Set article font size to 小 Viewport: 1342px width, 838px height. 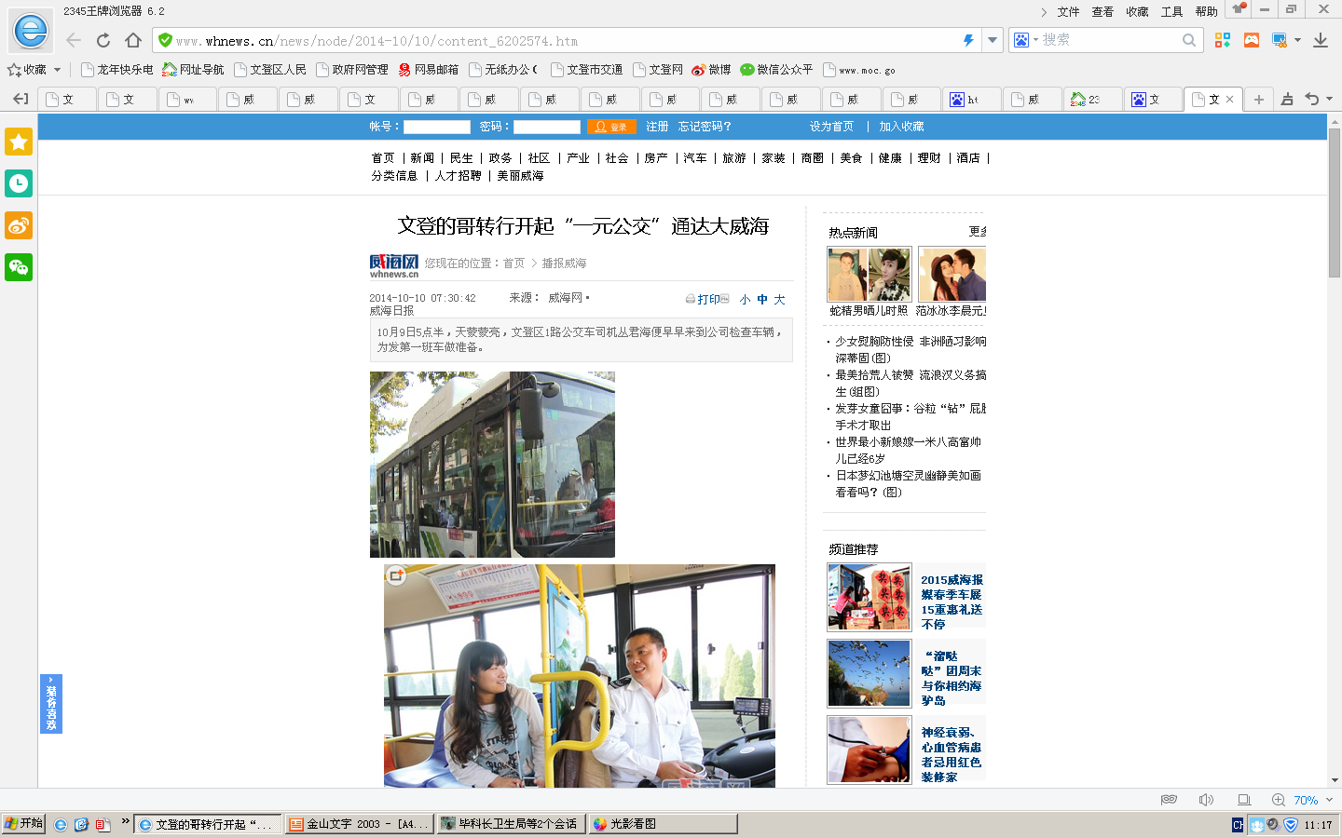tap(745, 300)
